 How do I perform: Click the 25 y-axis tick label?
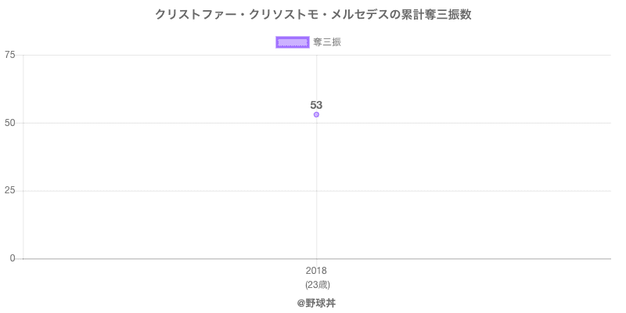[9, 191]
